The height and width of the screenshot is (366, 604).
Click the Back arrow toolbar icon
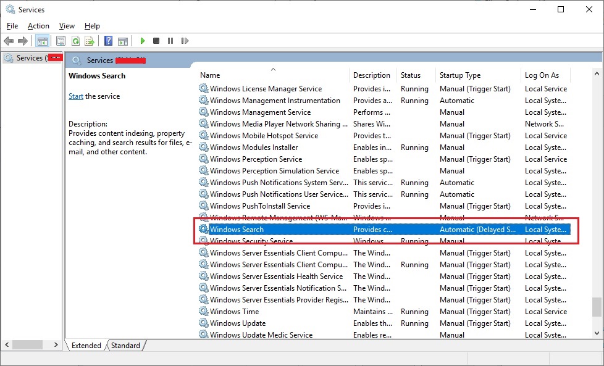9,41
